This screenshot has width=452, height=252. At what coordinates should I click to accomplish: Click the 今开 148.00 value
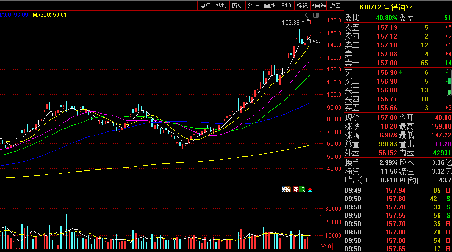[441, 117]
